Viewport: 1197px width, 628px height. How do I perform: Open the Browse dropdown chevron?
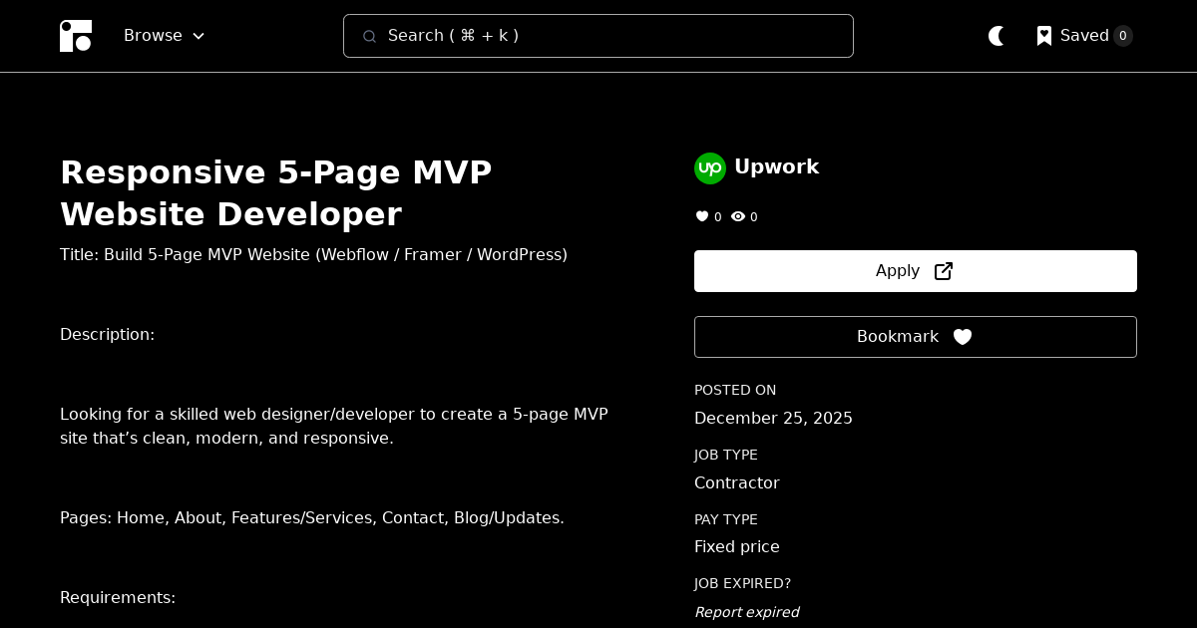(198, 36)
